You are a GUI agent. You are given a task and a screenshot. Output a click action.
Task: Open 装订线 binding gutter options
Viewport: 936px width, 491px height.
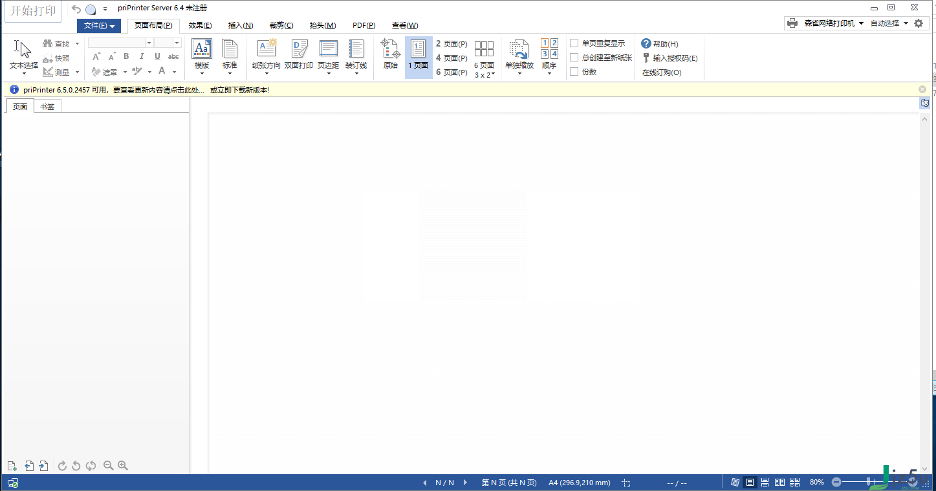click(x=356, y=57)
